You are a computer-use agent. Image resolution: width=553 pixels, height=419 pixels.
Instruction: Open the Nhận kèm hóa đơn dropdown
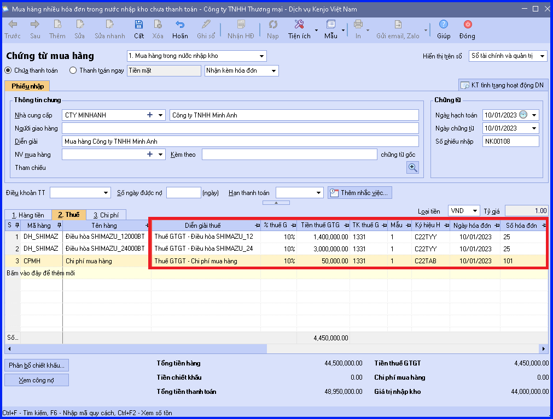point(273,71)
